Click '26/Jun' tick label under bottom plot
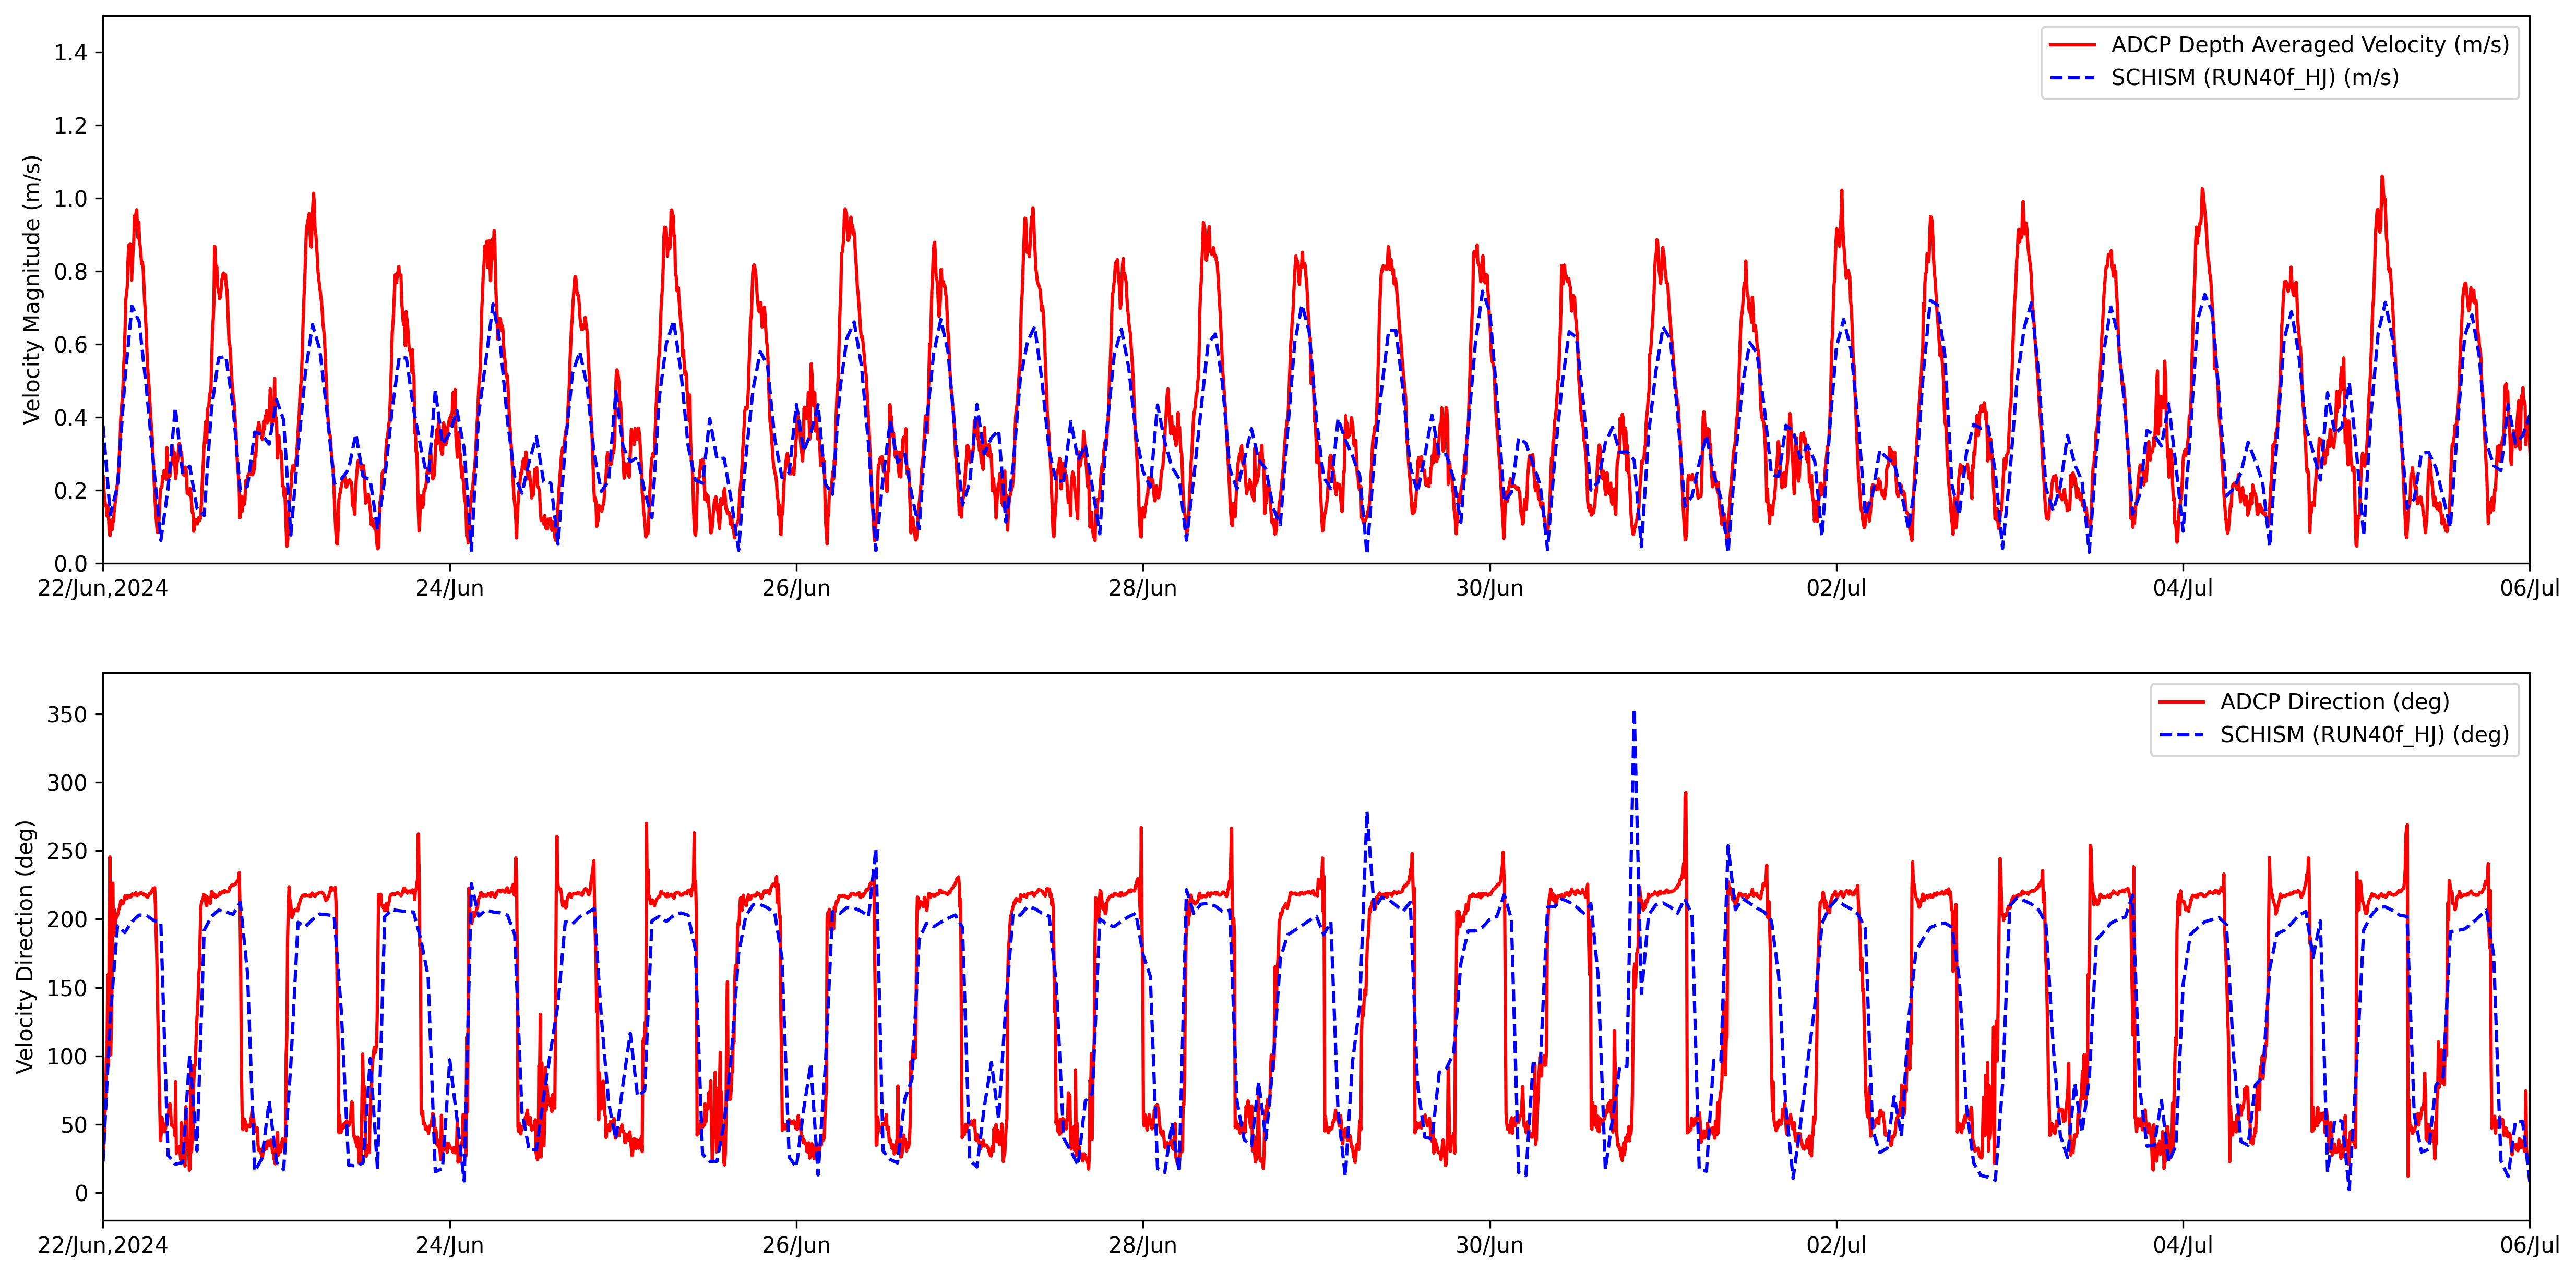 796,1246
